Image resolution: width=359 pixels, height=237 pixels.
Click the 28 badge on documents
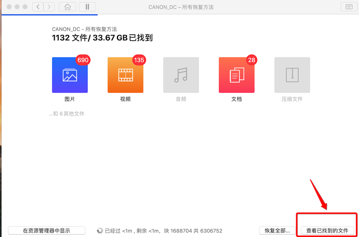click(x=251, y=60)
